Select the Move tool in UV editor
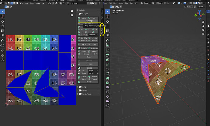This screenshot has height=126, width=210. pos(2,21)
